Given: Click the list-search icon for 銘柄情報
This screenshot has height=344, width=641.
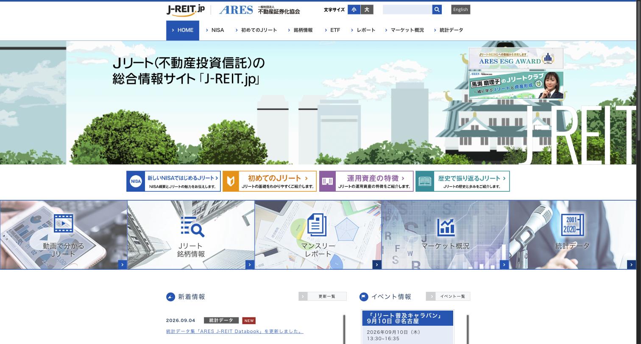Looking at the screenshot, I should coord(192,226).
